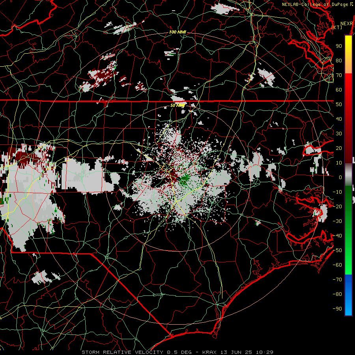Click the "70" value on the scale
Viewport: 355px width, 355px height.
pyautogui.click(x=339, y=75)
